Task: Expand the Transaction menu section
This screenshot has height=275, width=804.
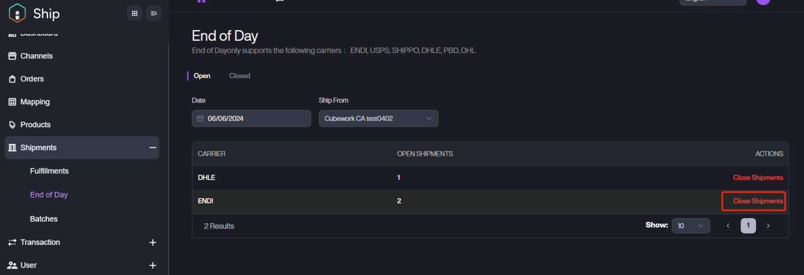Action: tap(152, 242)
